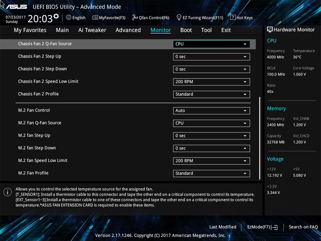Click Last Modified button

tap(223, 227)
